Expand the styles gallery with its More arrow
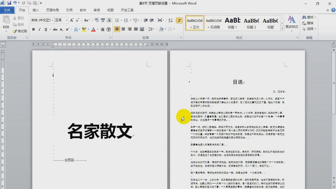Image resolution: width=336 pixels, height=189 pixels. point(283,28)
